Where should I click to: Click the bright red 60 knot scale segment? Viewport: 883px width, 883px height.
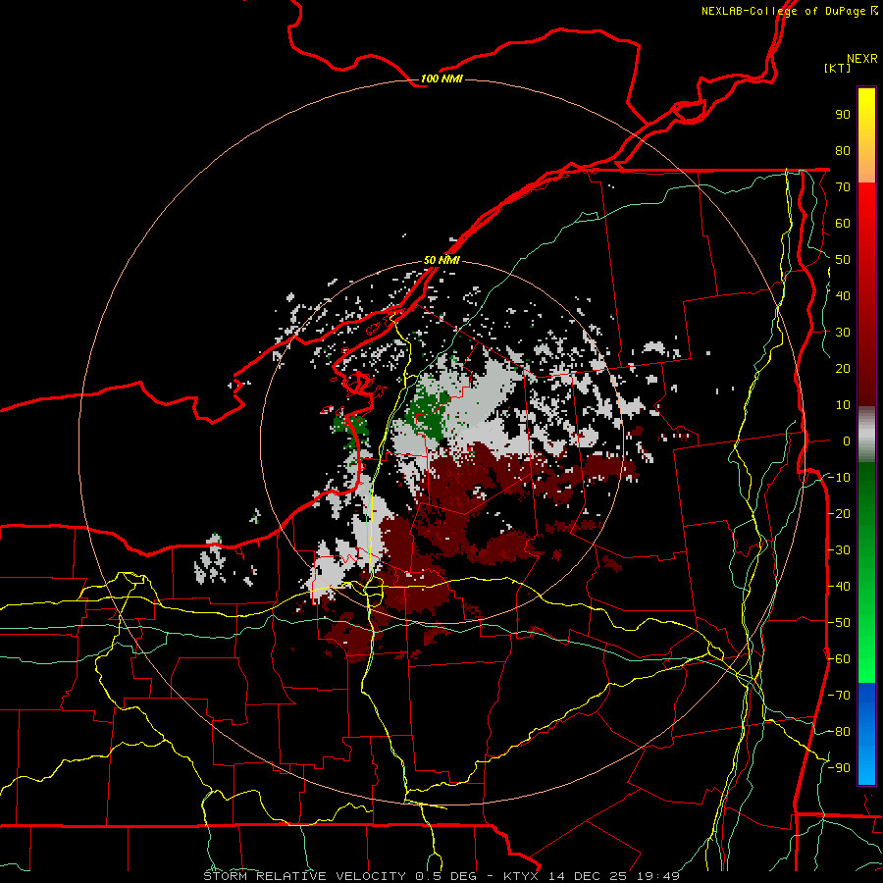[866, 223]
